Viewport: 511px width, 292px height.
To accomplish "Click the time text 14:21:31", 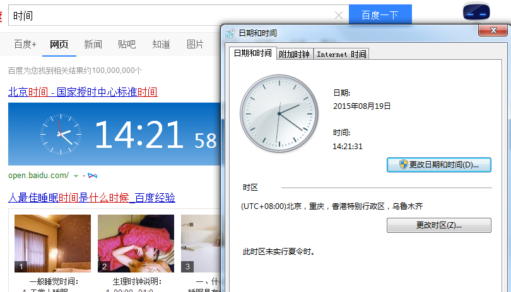I will click(x=348, y=147).
